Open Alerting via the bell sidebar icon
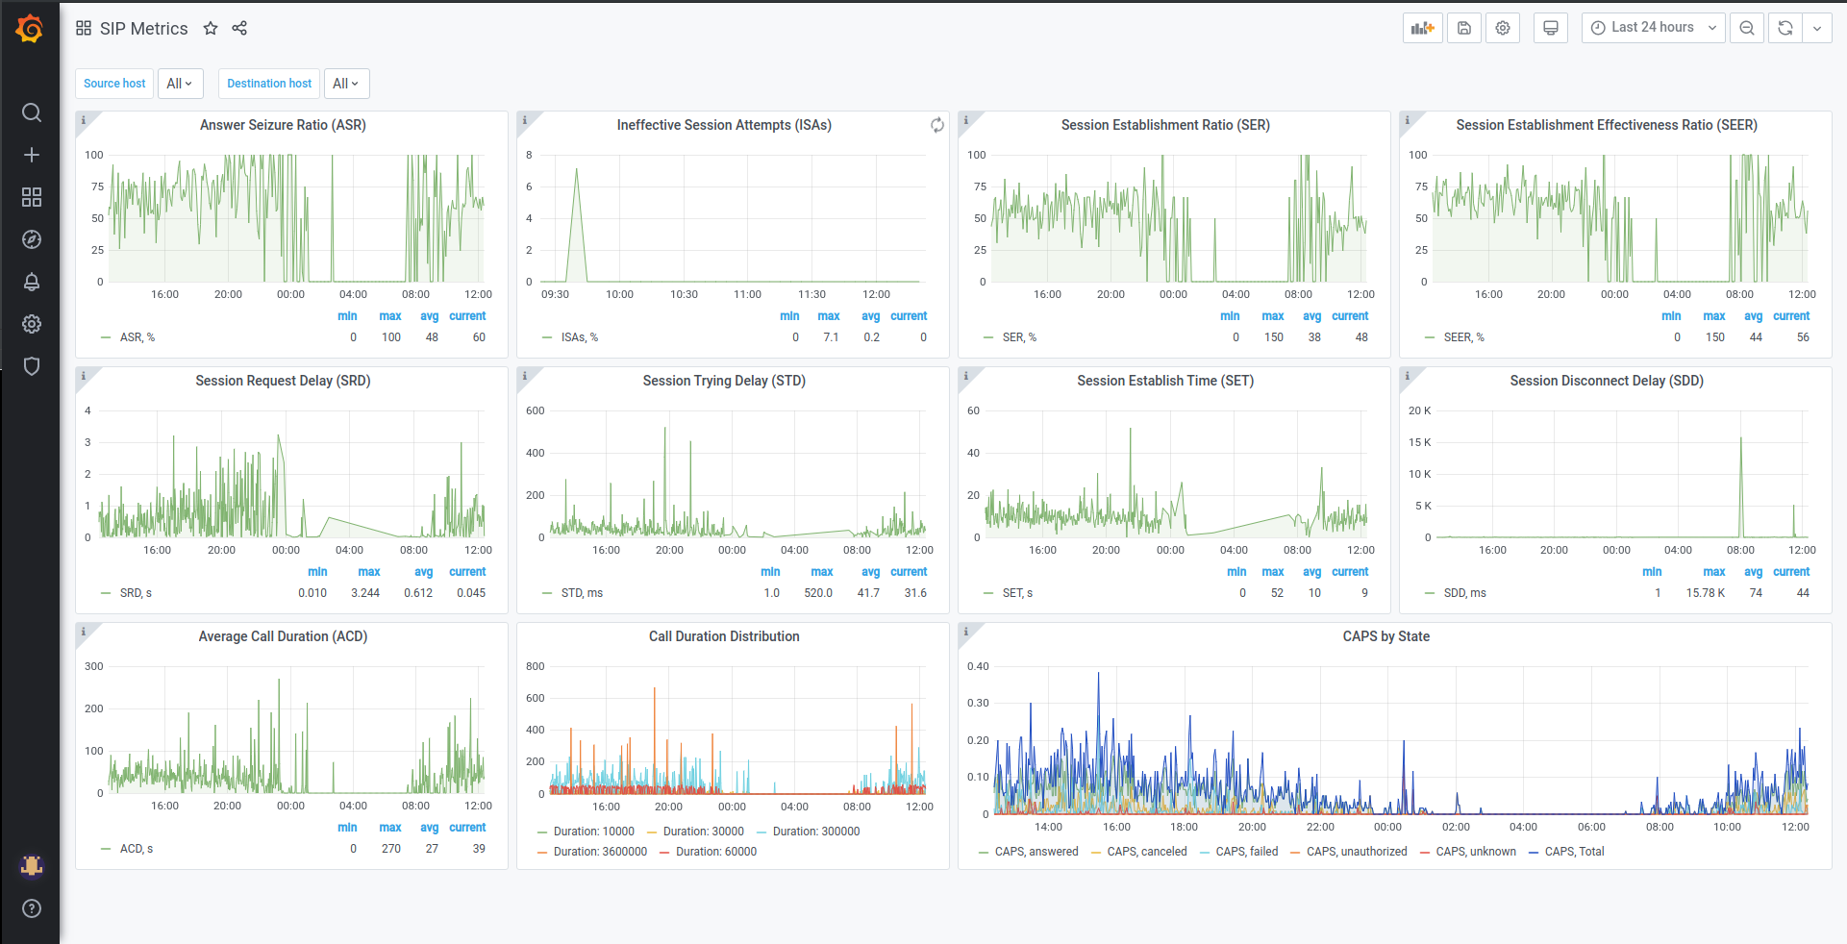Screen dimensions: 1847x944 [32, 282]
